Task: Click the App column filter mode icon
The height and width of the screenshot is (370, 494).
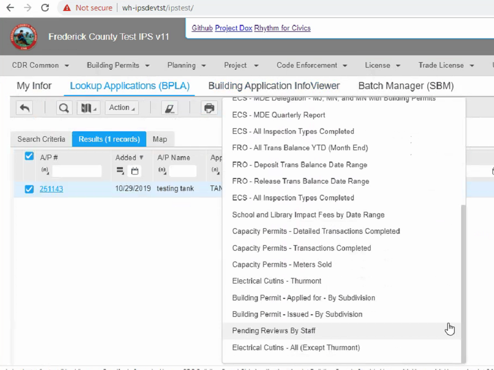Action: 215,171
